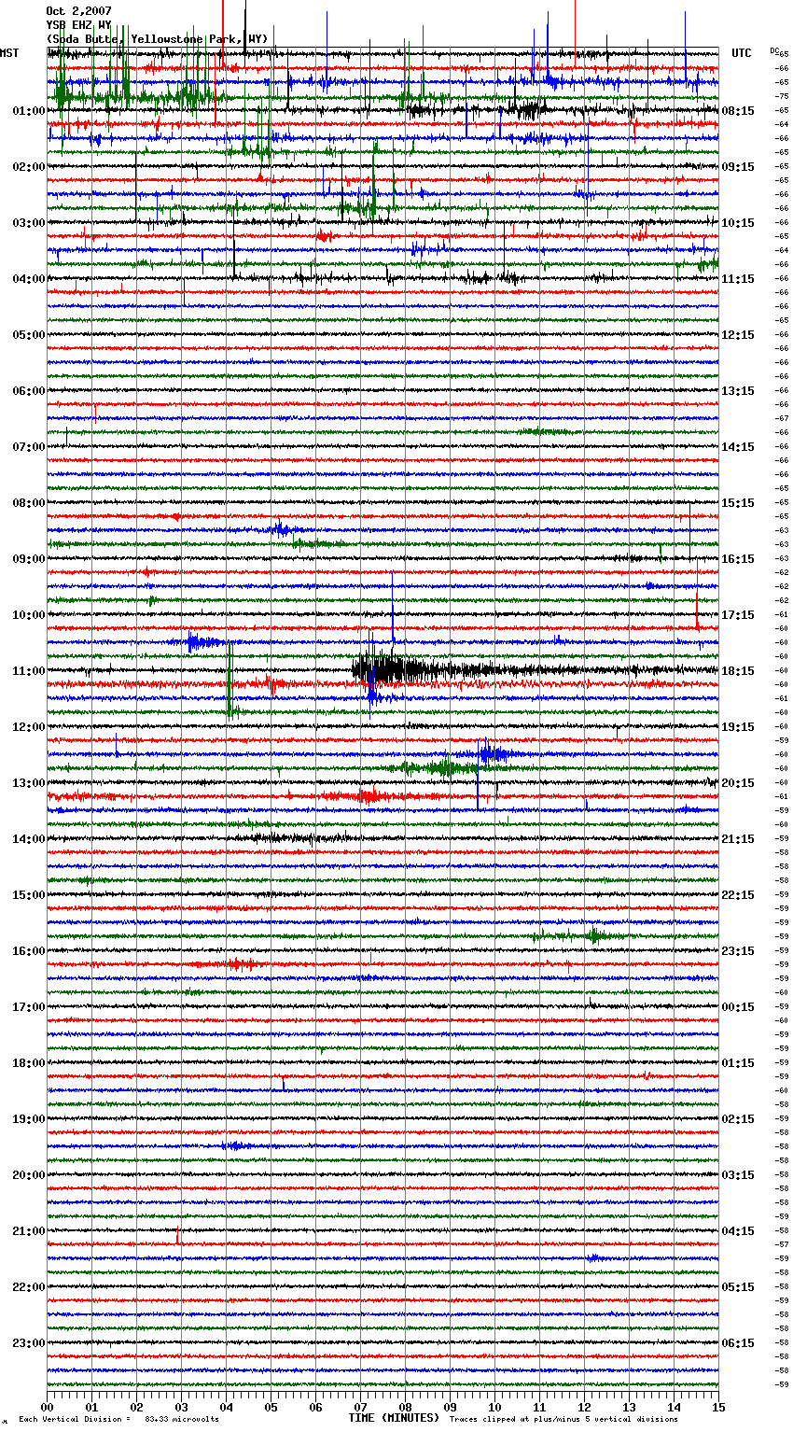Click the 15:15 UTC time label

[x=738, y=503]
